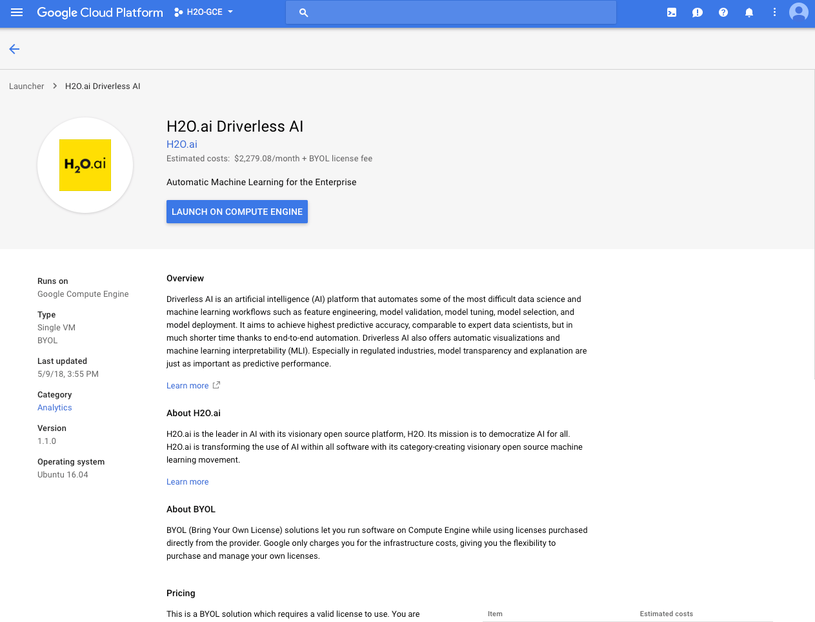This screenshot has width=815, height=622.
Task: Send feedback via the exclamation speech bubble
Action: click(x=697, y=12)
